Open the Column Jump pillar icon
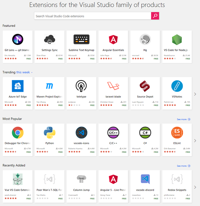The image size is (200, 206). [x=81, y=179]
